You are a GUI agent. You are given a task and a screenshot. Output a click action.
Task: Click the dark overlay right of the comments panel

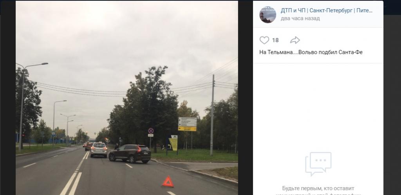392,102
